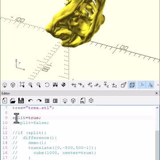Image resolution: width=160 pixels, height=160 pixels.
Task: Reset the 3D view rotation
Action: [47, 85]
